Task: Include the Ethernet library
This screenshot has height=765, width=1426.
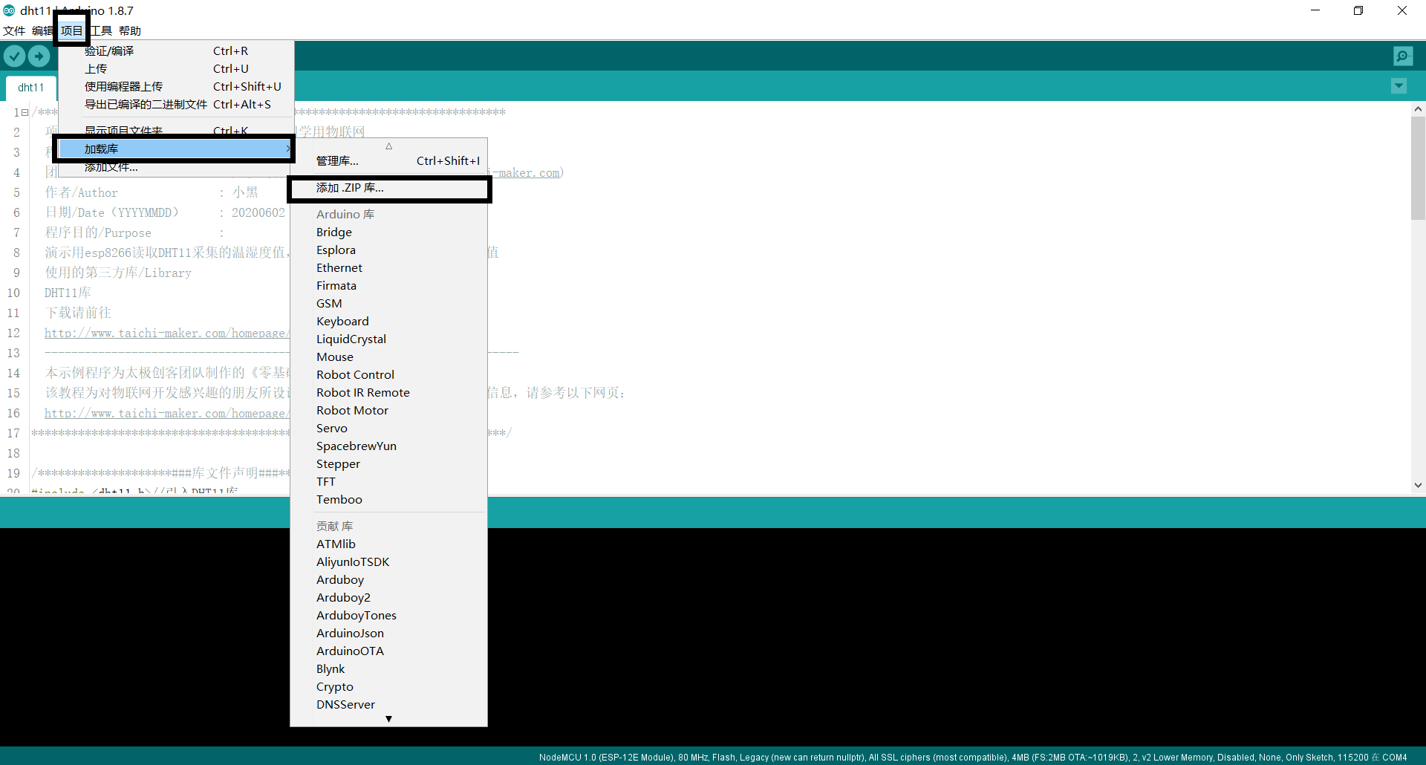Action: click(x=388, y=267)
